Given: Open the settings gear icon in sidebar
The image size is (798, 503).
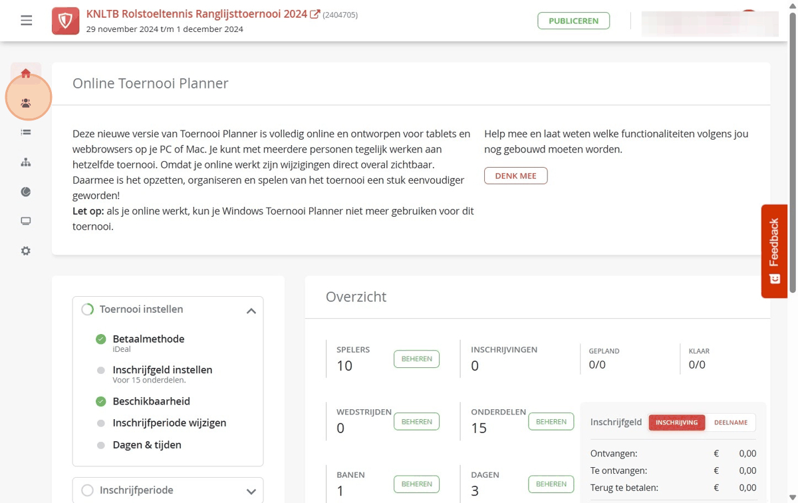Looking at the screenshot, I should pos(26,251).
